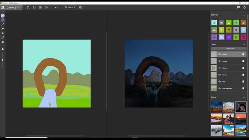Screen dimensions: 249x140
Task: Hide the forest layer
Action: pos(219,75)
